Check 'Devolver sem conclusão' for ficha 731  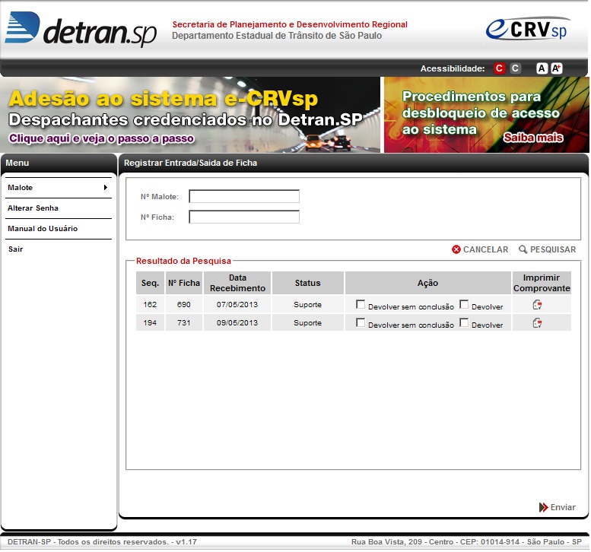pos(361,322)
